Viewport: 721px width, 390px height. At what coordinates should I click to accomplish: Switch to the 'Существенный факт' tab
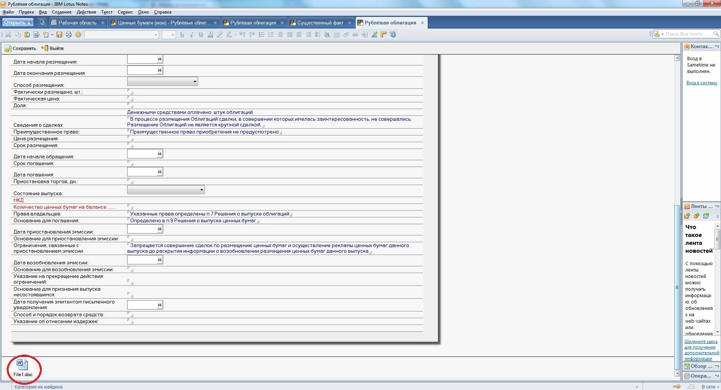click(x=320, y=23)
